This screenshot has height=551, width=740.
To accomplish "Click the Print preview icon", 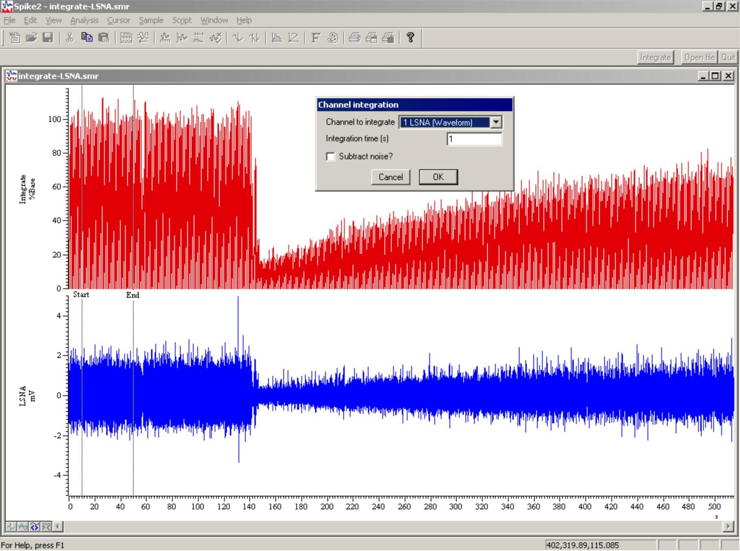I will click(x=371, y=37).
